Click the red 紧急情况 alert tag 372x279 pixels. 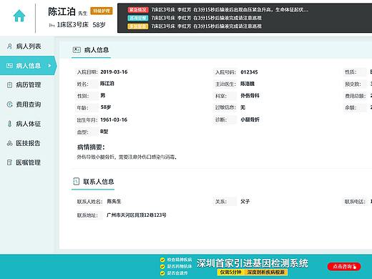pyautogui.click(x=138, y=10)
